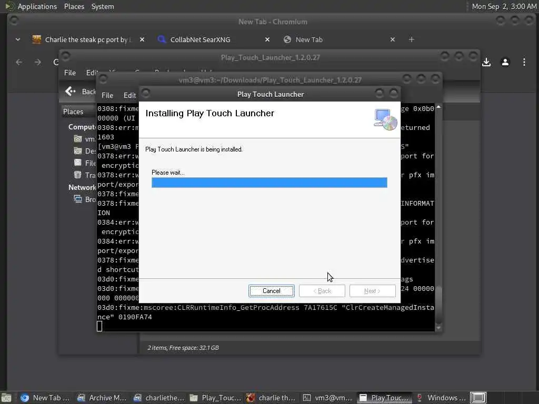The height and width of the screenshot is (404, 539).
Task: Click installer disc and computer icon
Action: [385, 119]
